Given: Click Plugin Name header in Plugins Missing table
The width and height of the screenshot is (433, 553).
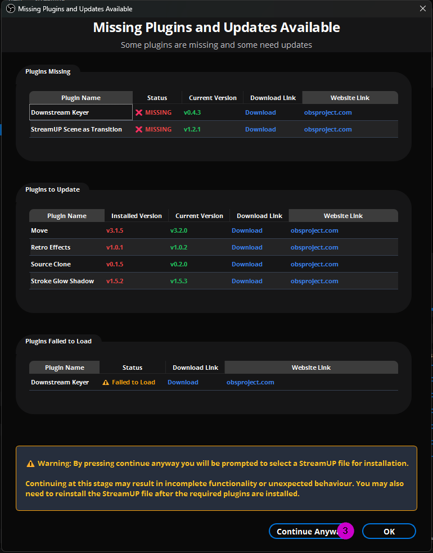Looking at the screenshot, I should pyautogui.click(x=81, y=98).
